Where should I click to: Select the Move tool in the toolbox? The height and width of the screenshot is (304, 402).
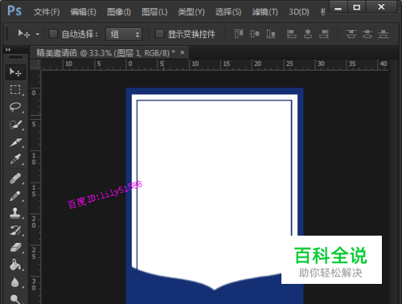15,72
